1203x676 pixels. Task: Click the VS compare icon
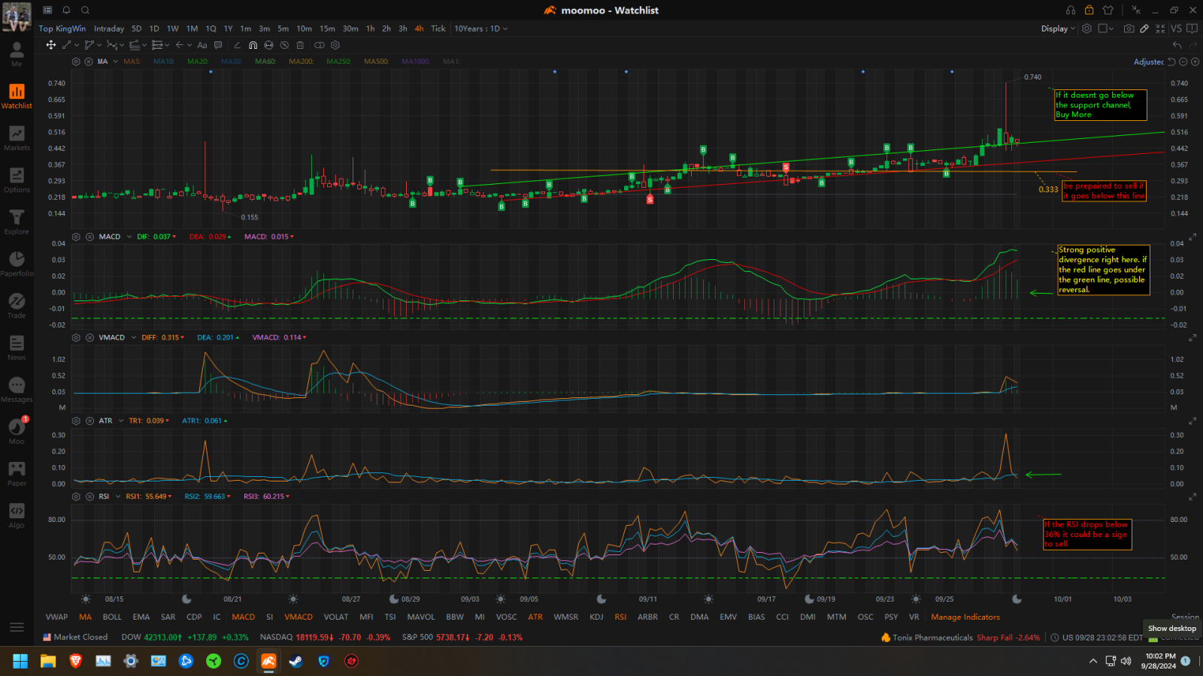point(1176,29)
